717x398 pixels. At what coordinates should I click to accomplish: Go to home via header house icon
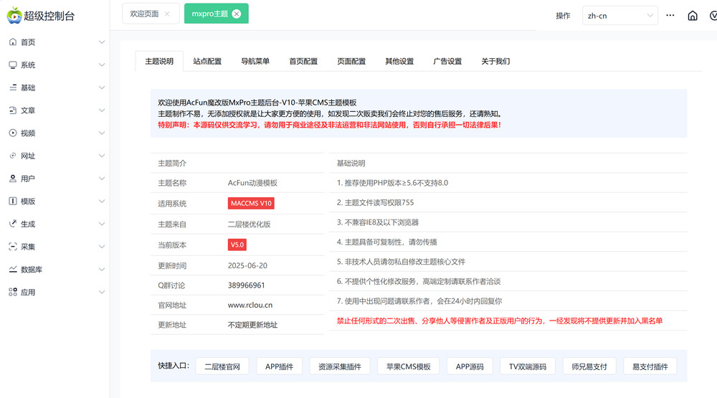coord(693,16)
